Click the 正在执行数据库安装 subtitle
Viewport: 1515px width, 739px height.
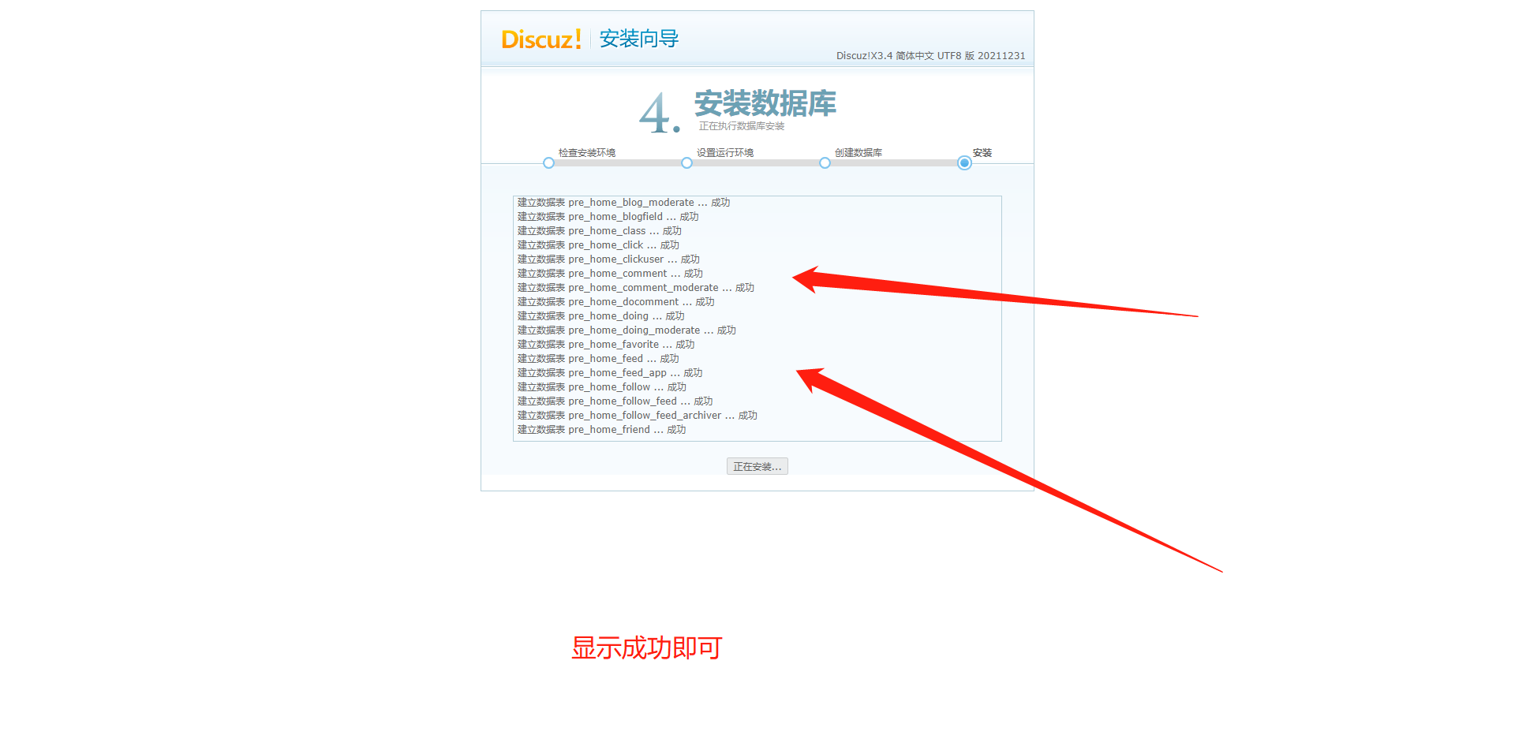[x=742, y=126]
